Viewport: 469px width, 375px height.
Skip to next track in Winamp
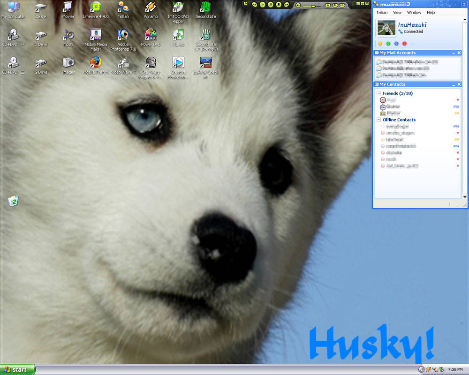pos(287,5)
